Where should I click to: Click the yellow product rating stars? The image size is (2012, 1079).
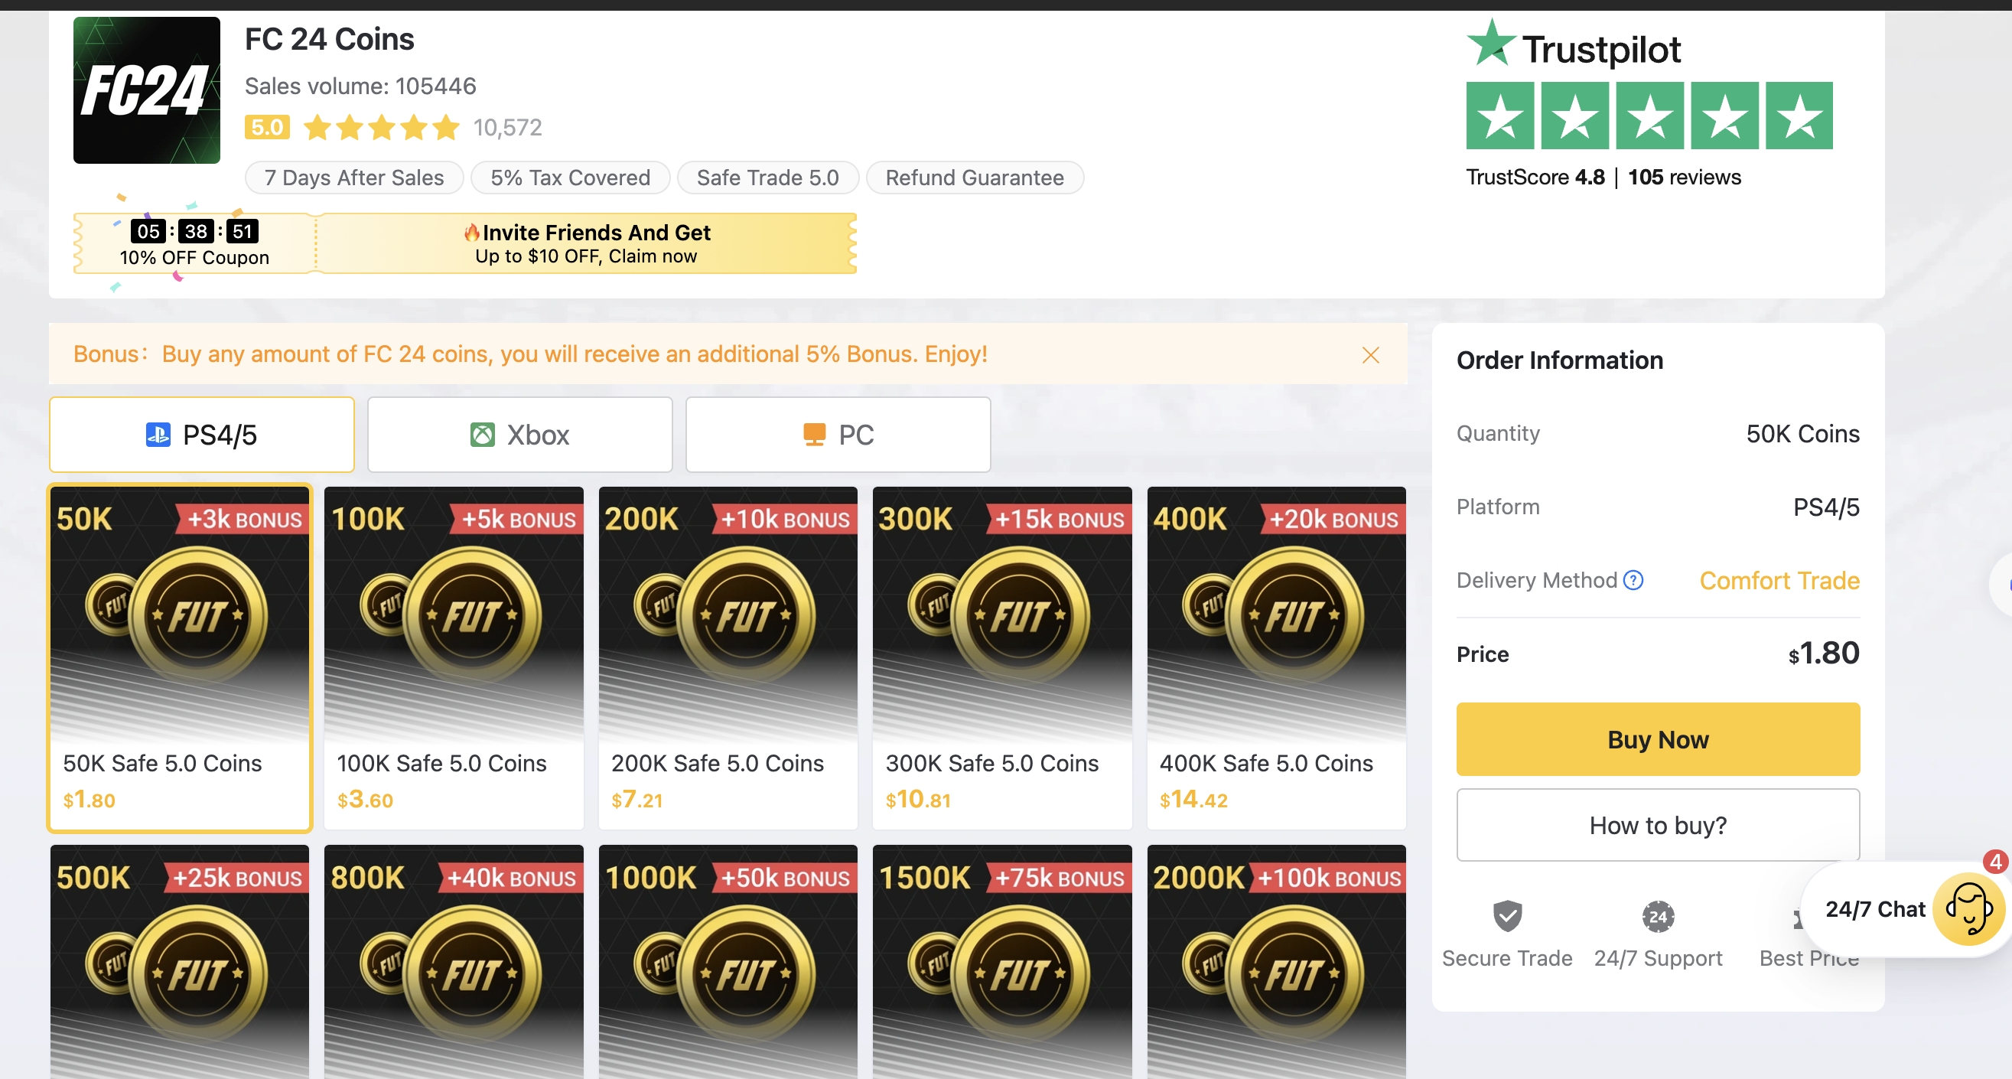[x=381, y=127]
